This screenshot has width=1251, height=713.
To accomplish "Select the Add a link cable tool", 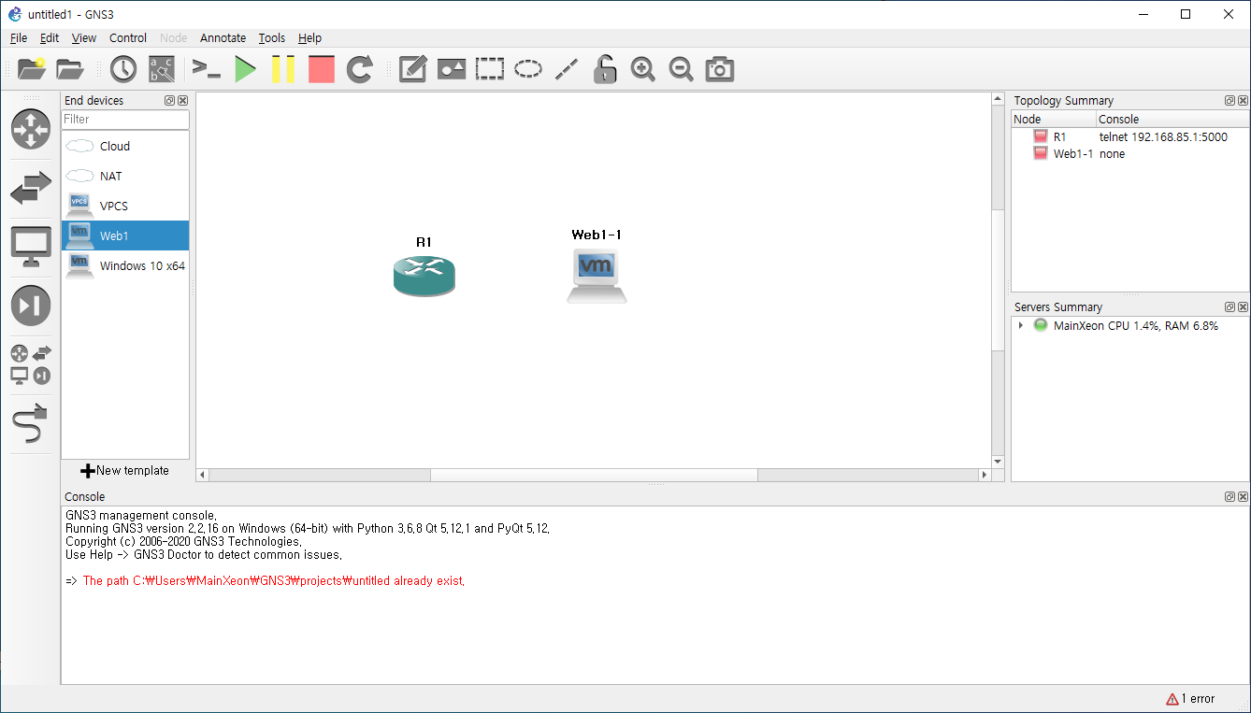I will 31,424.
